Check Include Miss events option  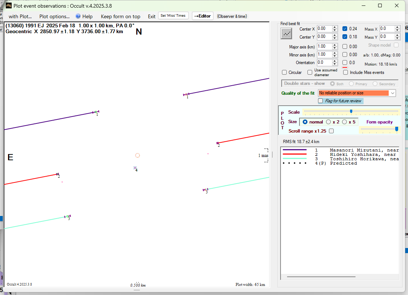(346, 72)
